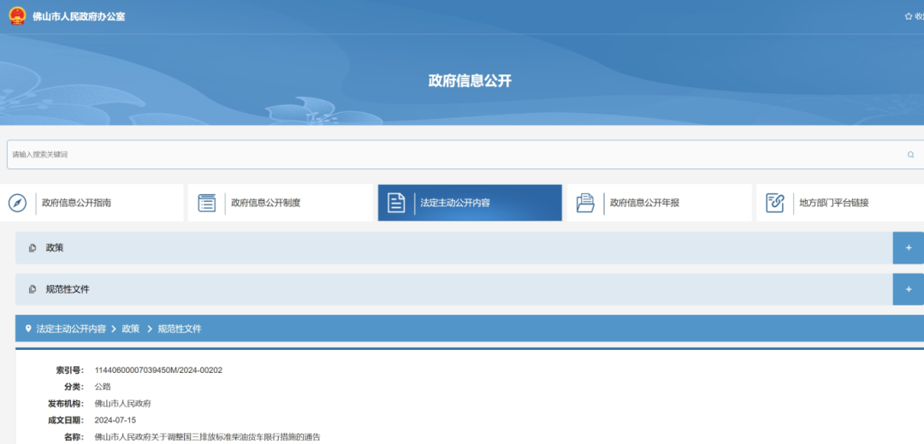Click folder icon of 政府信息公开年报
This screenshot has width=924, height=444.
pyautogui.click(x=585, y=203)
